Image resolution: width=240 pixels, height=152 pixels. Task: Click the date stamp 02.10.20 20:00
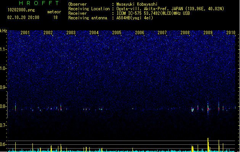[x=23, y=17]
